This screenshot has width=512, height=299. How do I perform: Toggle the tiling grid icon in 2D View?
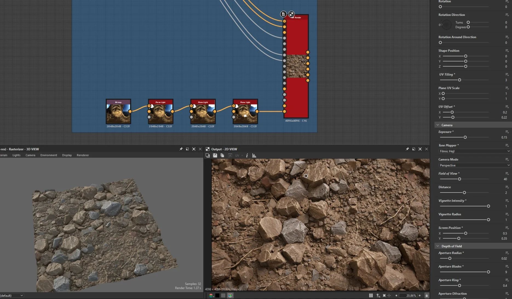tap(371, 295)
